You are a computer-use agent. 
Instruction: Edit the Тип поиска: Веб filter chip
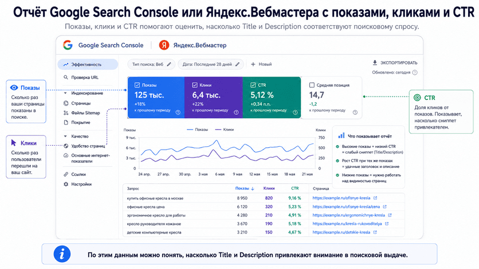coord(151,65)
